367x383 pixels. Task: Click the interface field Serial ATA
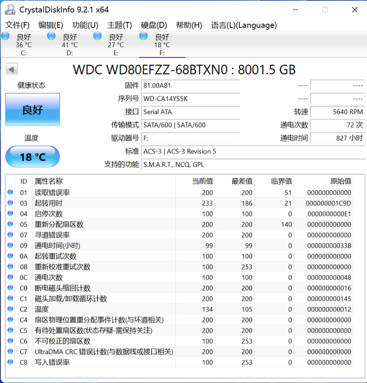coord(191,112)
